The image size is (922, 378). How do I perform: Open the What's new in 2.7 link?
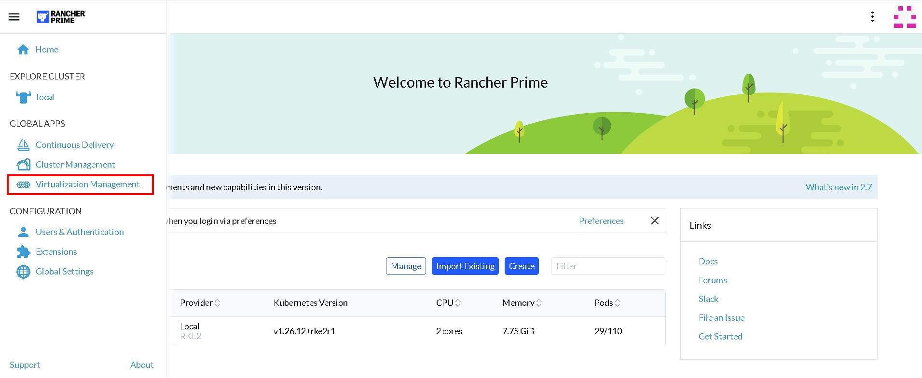[x=839, y=187]
